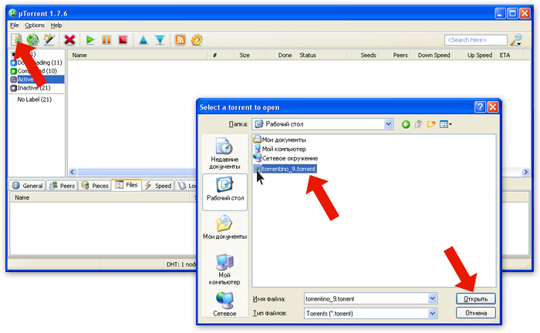The image size is (540, 333).
Task: Open Сетевое places shortcut
Action: [x=224, y=304]
